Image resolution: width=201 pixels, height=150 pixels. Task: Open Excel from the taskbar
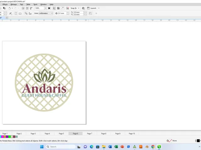coord(116,147)
